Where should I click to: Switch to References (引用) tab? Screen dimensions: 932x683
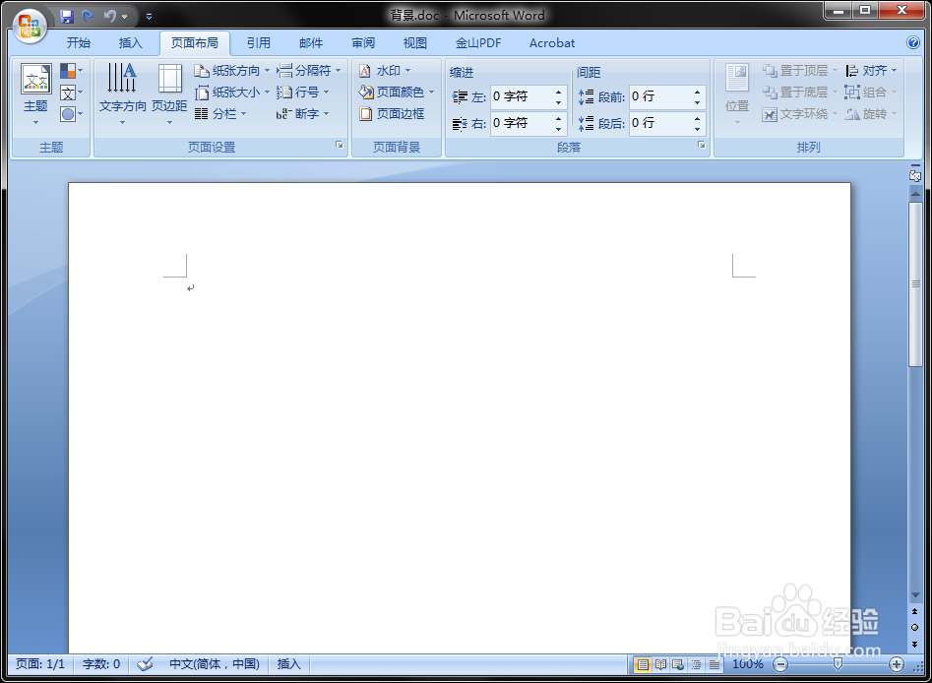pos(259,42)
